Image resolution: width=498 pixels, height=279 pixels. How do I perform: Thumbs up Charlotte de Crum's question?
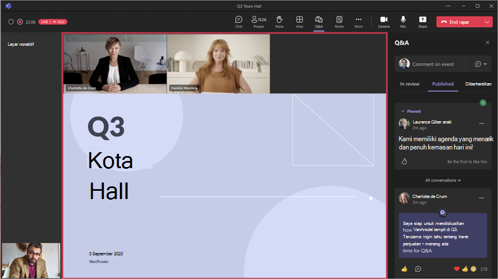tap(404, 269)
